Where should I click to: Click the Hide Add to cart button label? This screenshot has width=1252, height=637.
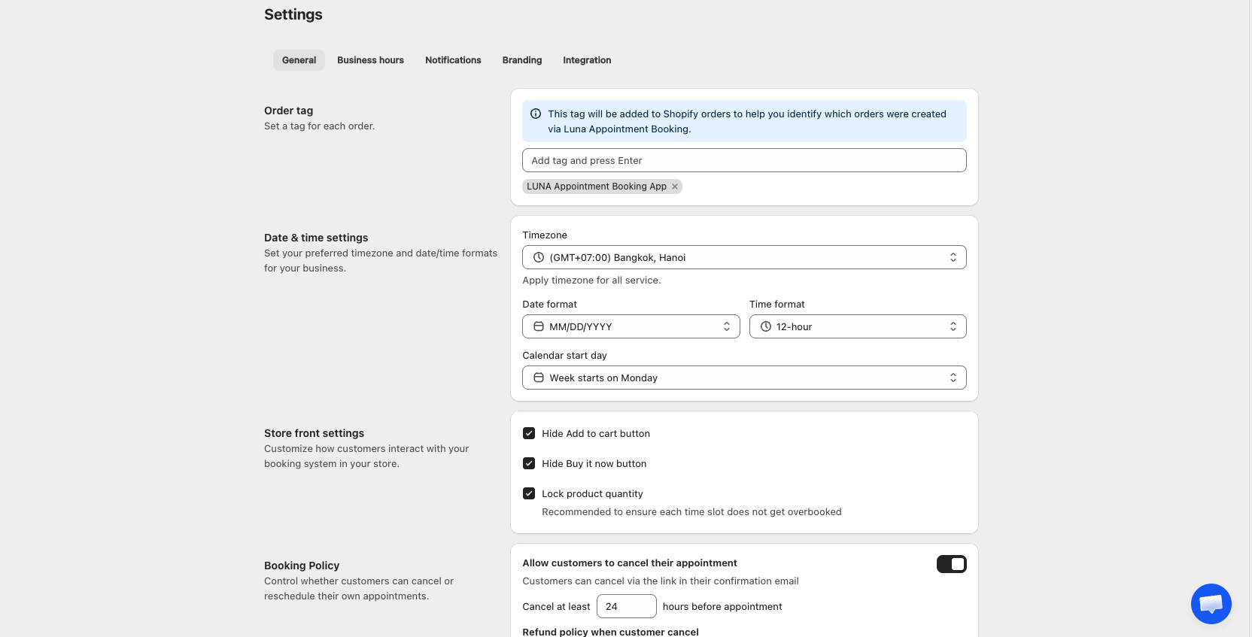coord(596,433)
